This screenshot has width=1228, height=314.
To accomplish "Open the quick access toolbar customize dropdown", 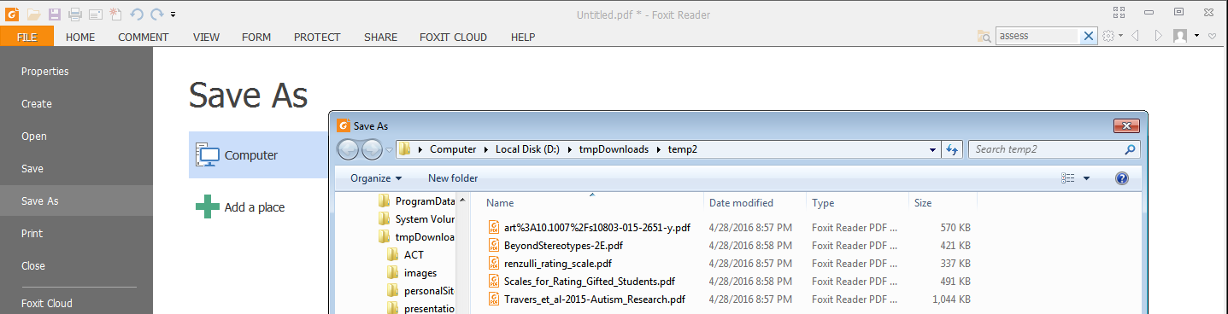I will (173, 15).
